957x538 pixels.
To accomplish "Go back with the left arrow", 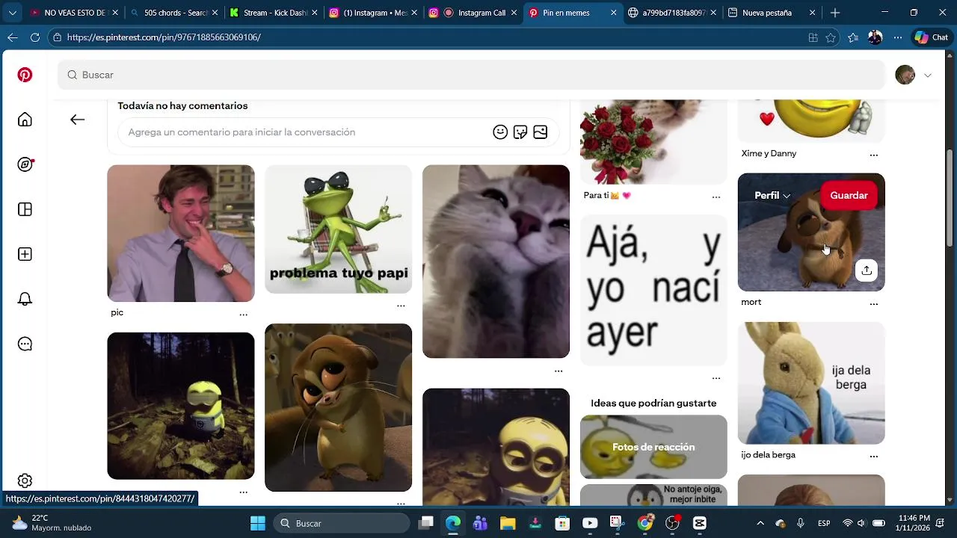I will (x=77, y=120).
